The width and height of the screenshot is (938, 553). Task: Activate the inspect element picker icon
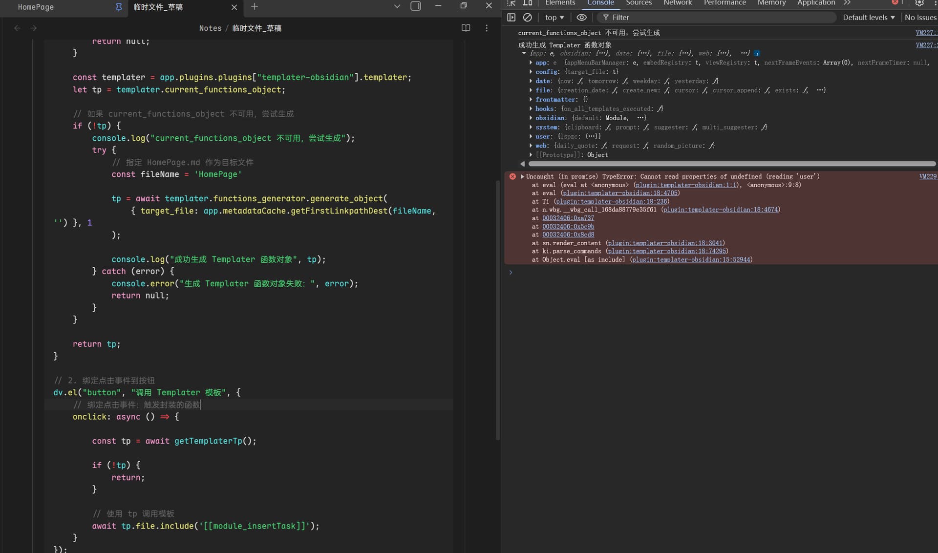click(512, 3)
